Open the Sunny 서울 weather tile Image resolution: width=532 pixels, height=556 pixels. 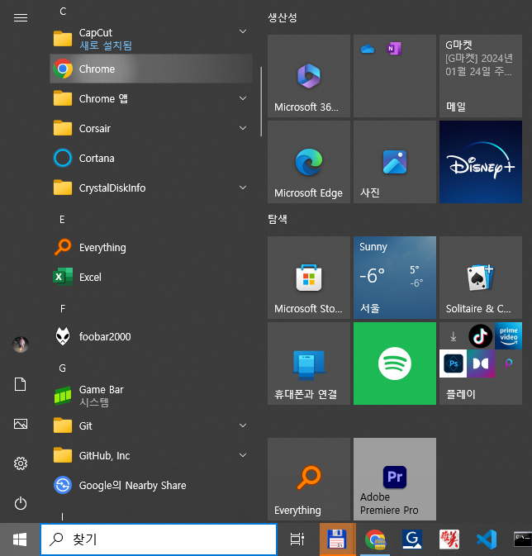(x=395, y=278)
